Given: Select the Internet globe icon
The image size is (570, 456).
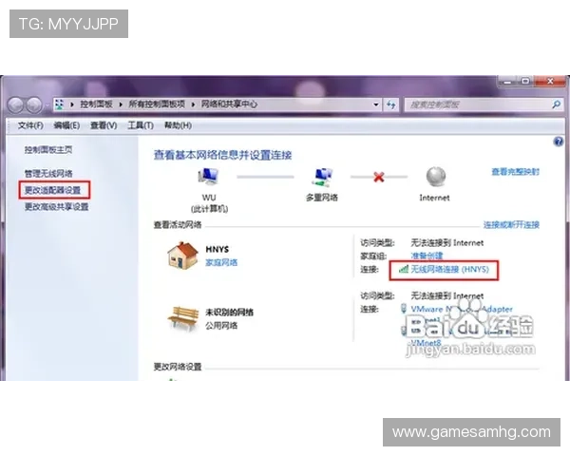Looking at the screenshot, I should pyautogui.click(x=435, y=177).
